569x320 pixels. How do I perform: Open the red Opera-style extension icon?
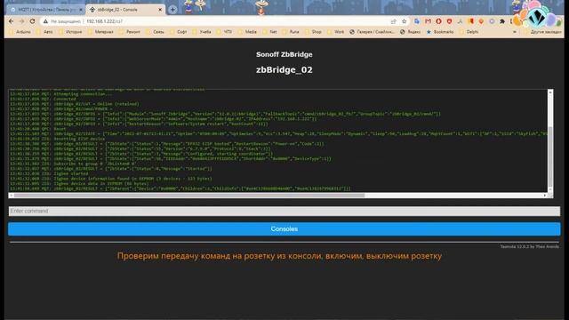(438, 21)
